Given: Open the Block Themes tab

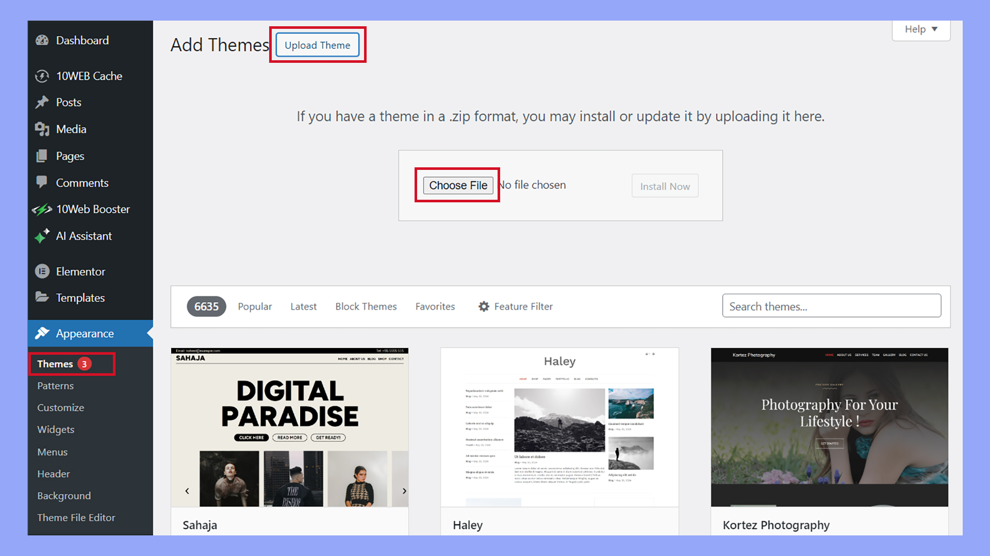Looking at the screenshot, I should pos(366,306).
